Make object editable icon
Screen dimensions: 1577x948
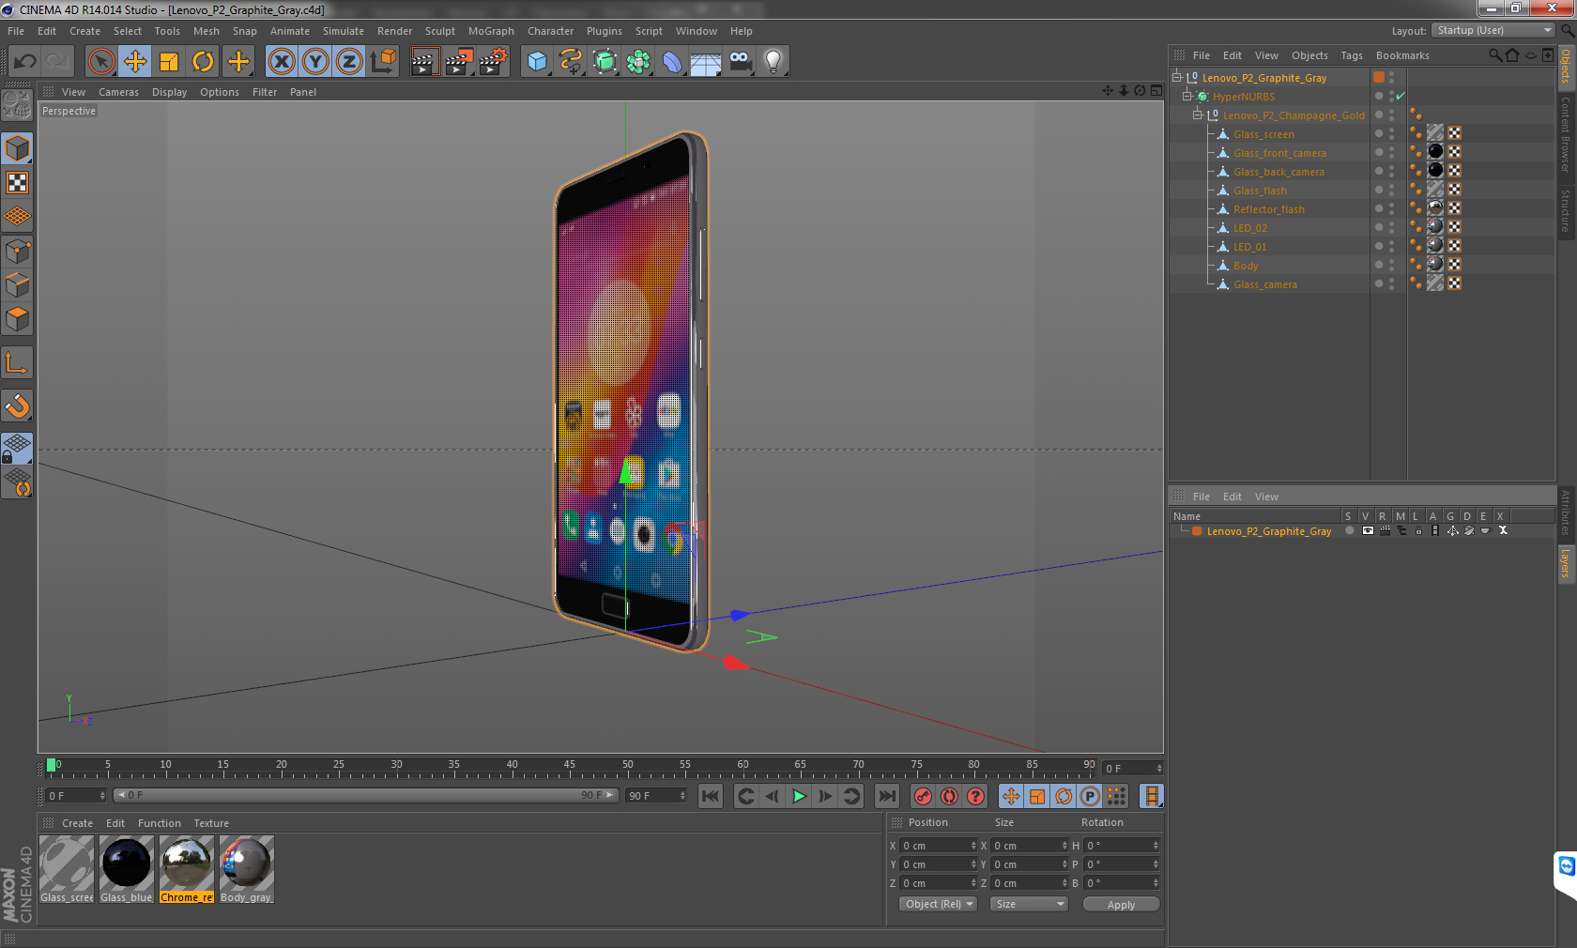[x=17, y=106]
